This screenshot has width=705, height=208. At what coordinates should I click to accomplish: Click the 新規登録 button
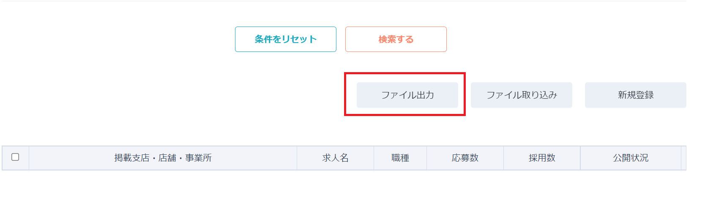click(635, 95)
